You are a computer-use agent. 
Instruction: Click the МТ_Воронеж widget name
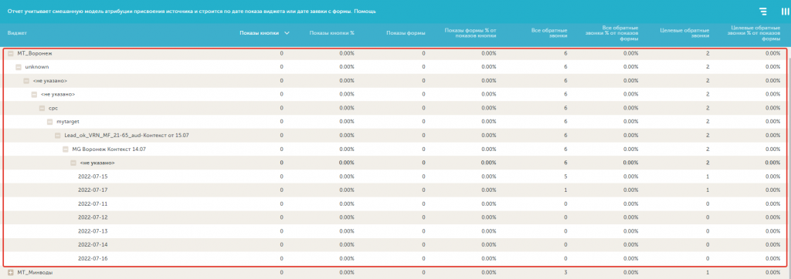click(35, 53)
